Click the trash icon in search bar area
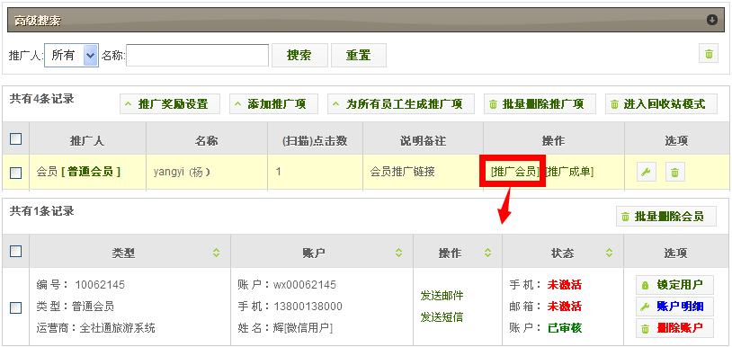 tap(709, 54)
